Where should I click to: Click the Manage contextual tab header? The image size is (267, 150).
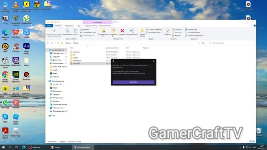click(97, 22)
